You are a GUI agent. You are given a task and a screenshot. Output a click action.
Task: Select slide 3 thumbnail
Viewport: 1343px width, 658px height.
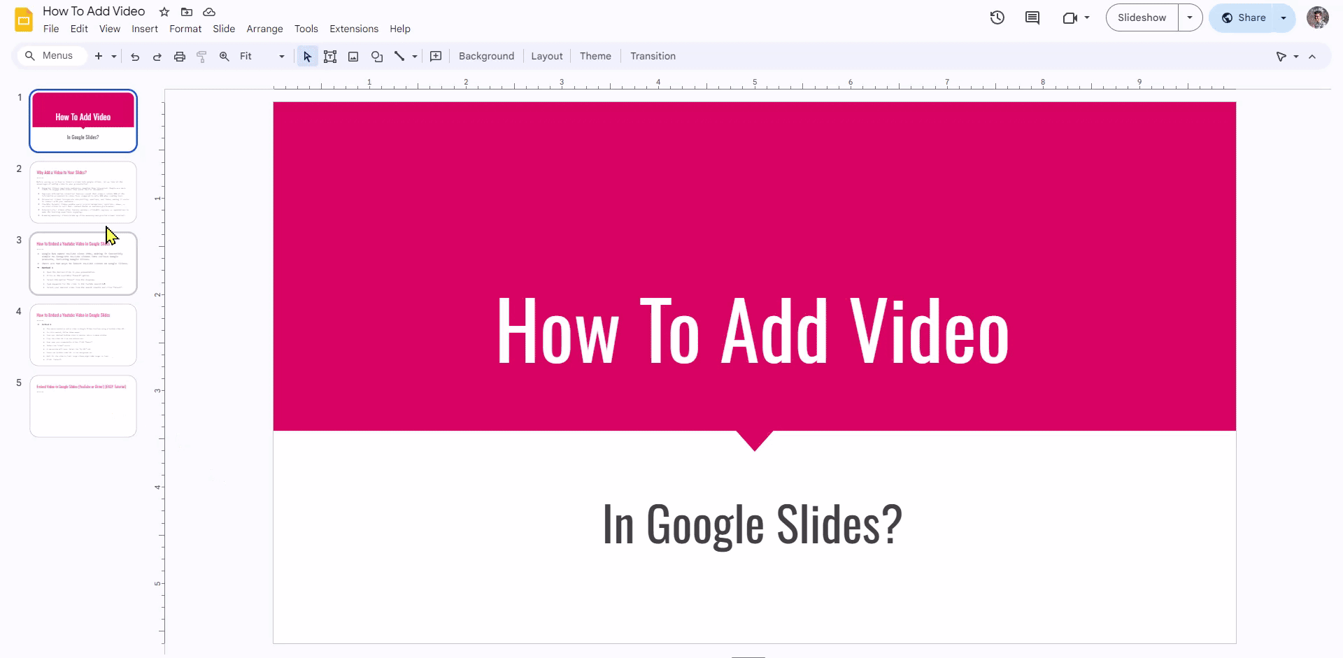point(83,263)
